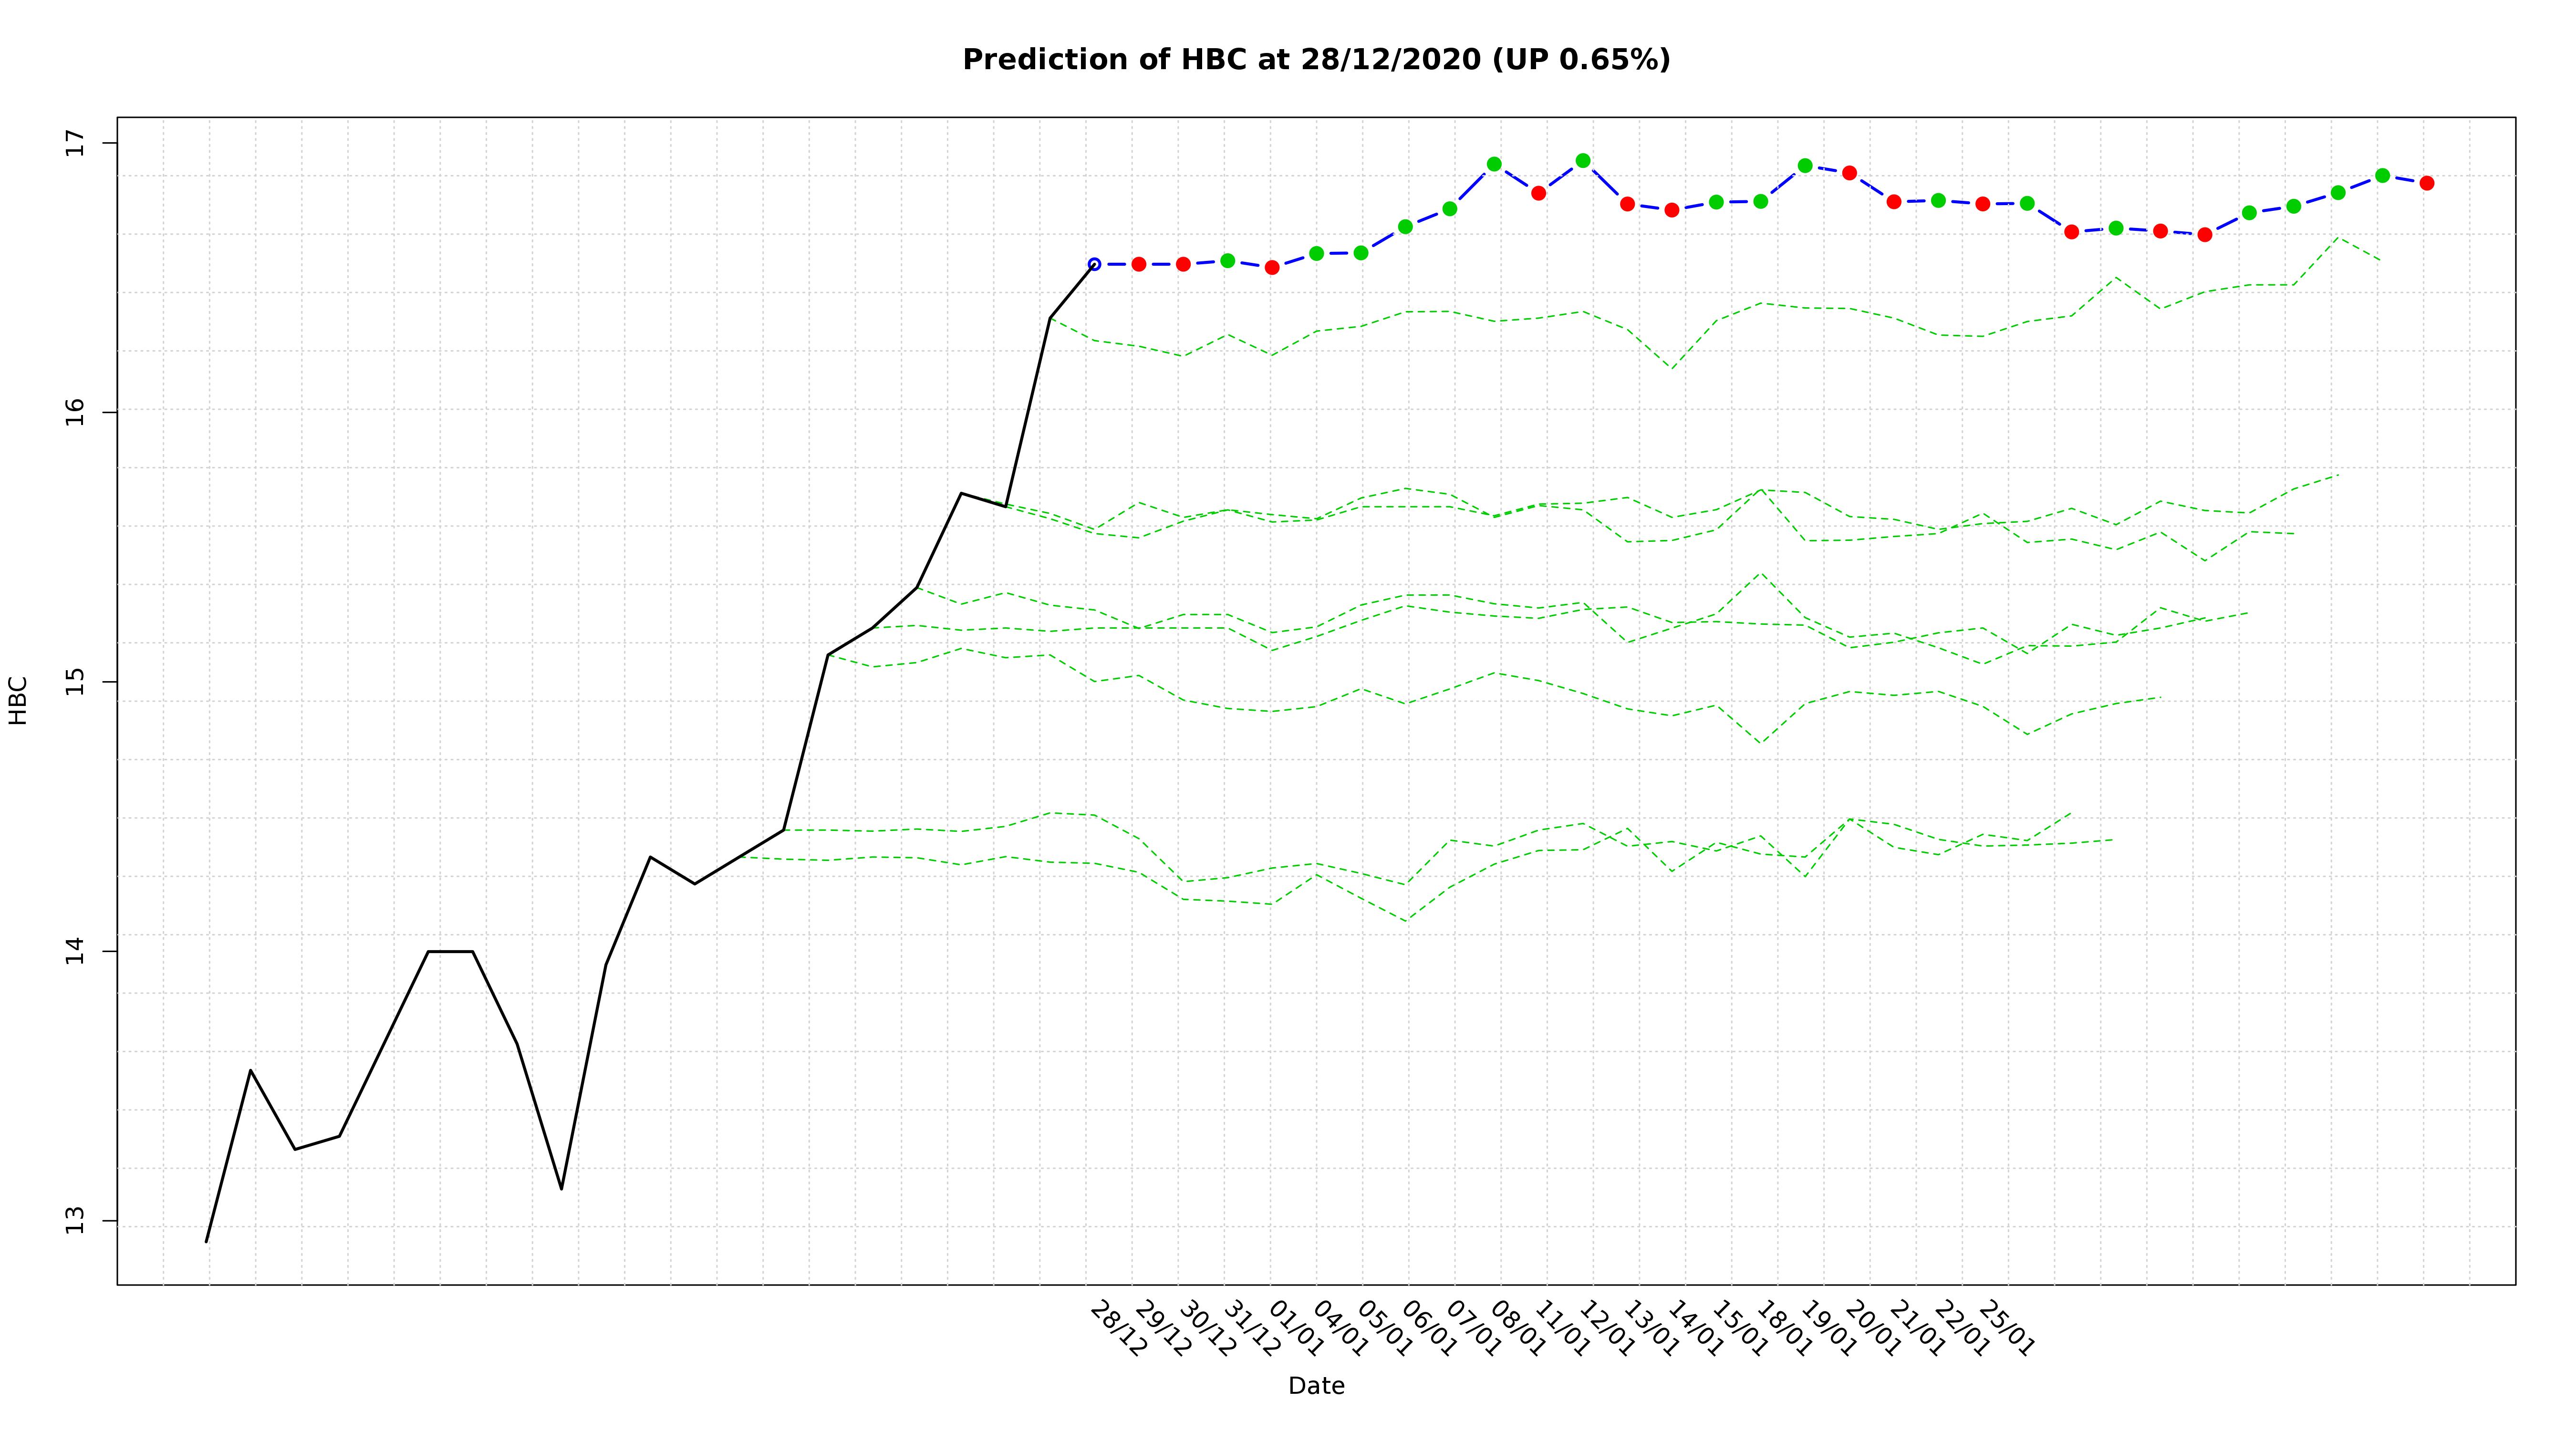Click the red dot above 11/01
This screenshot has height=1431, width=2576.
(x=1538, y=193)
